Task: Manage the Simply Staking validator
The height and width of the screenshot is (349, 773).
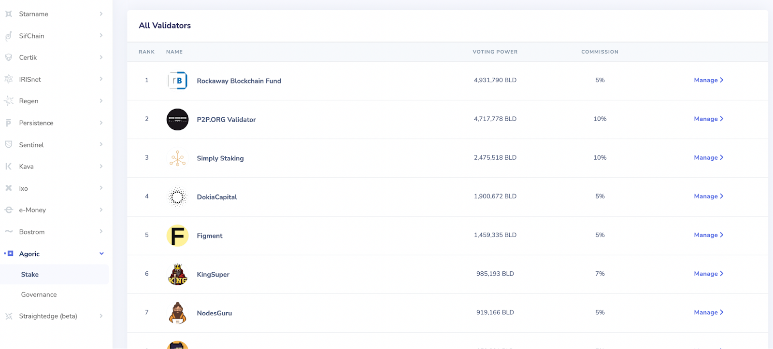Action: pyautogui.click(x=709, y=157)
